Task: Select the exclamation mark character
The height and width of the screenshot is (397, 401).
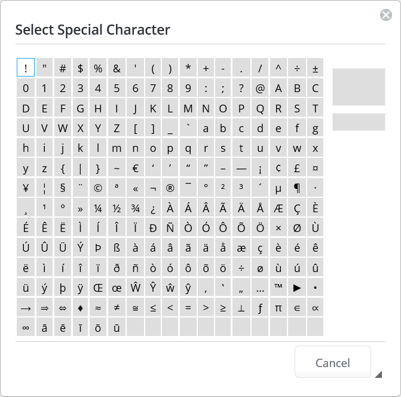Action: click(x=26, y=68)
